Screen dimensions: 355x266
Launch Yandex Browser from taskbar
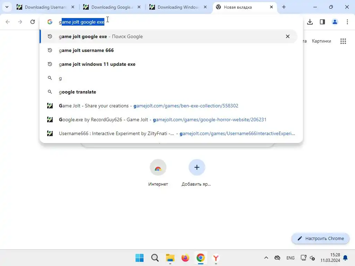[x=216, y=258]
